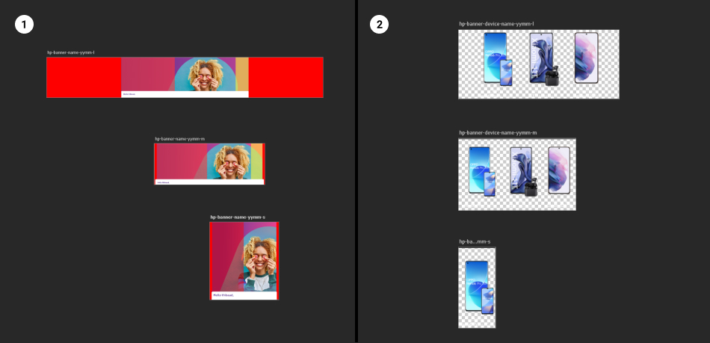Click the number 2 step badge
Image resolution: width=710 pixels, height=343 pixels.
380,25
